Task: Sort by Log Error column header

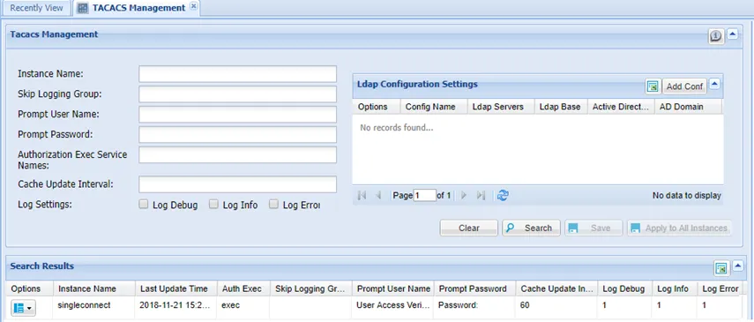Action: click(x=720, y=288)
